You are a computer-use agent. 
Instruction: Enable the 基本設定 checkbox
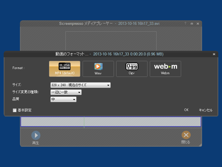point(15,110)
